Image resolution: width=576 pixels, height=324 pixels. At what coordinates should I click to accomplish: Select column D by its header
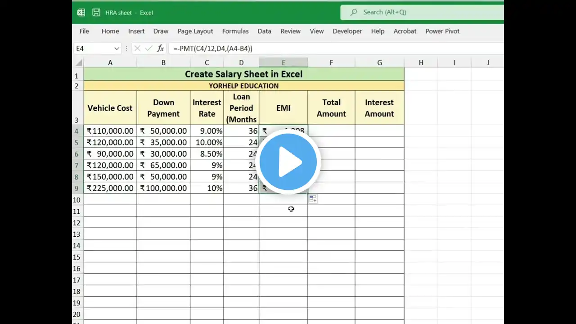pos(241,63)
